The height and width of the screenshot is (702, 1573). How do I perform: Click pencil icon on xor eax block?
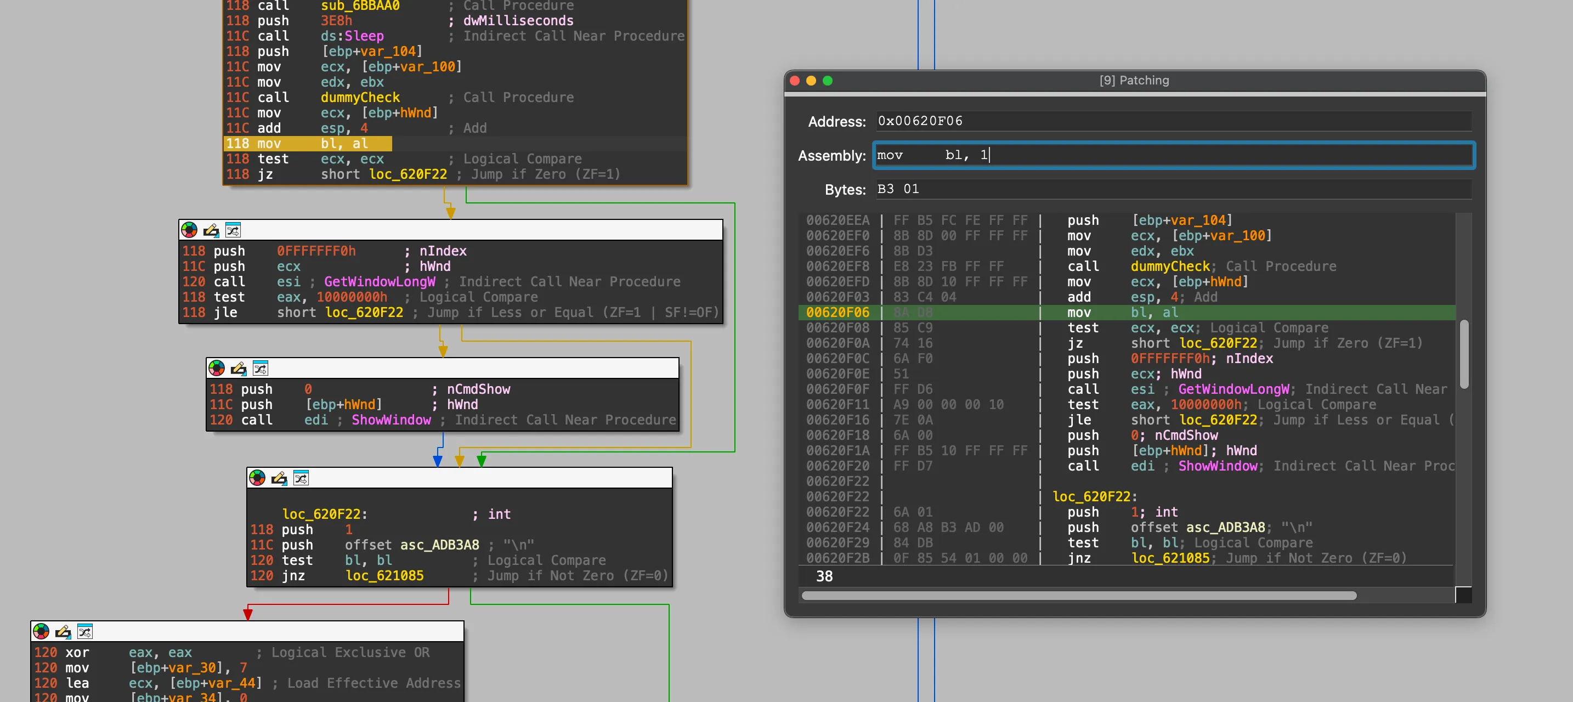click(x=63, y=631)
